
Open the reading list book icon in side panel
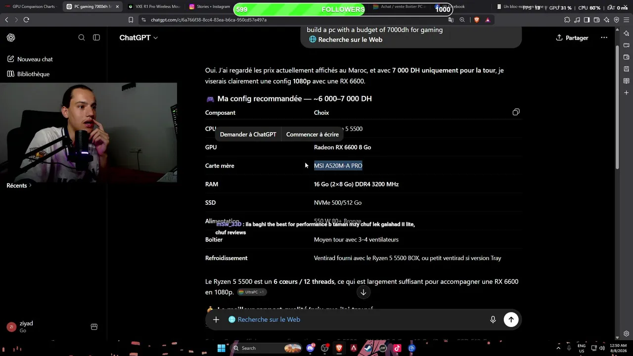[x=626, y=81]
